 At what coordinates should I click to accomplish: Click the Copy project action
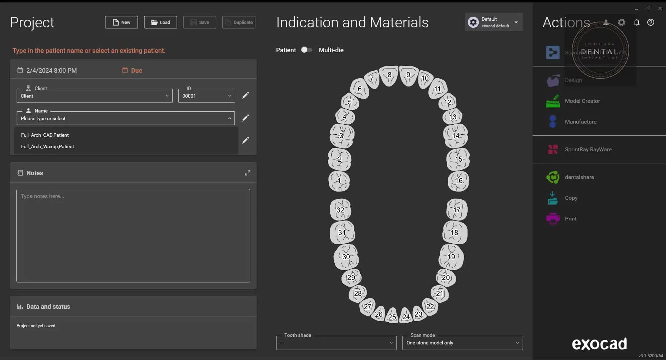[571, 198]
